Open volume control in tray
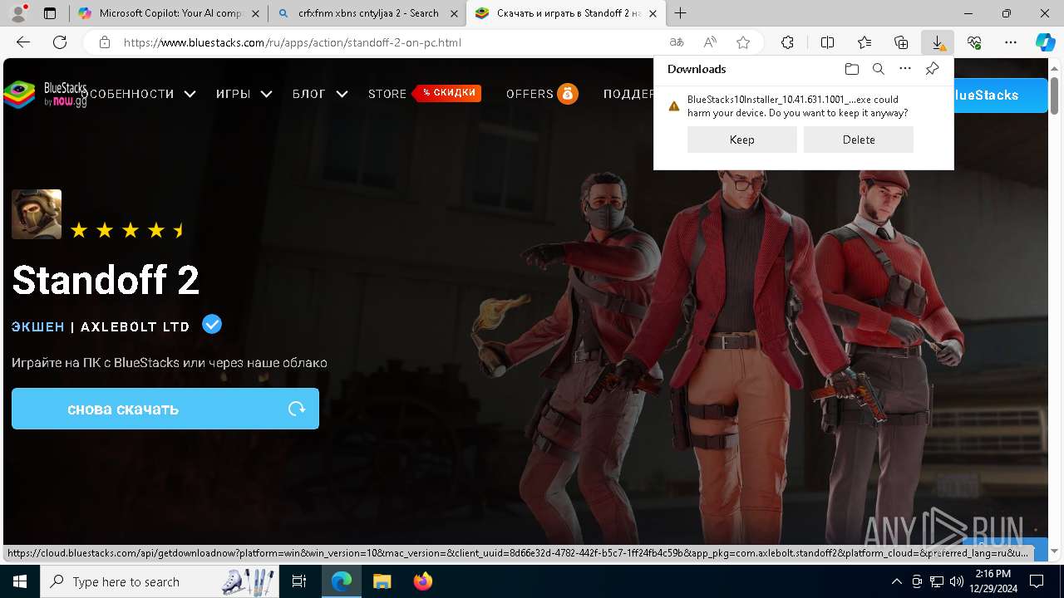The image size is (1064, 598). click(956, 581)
